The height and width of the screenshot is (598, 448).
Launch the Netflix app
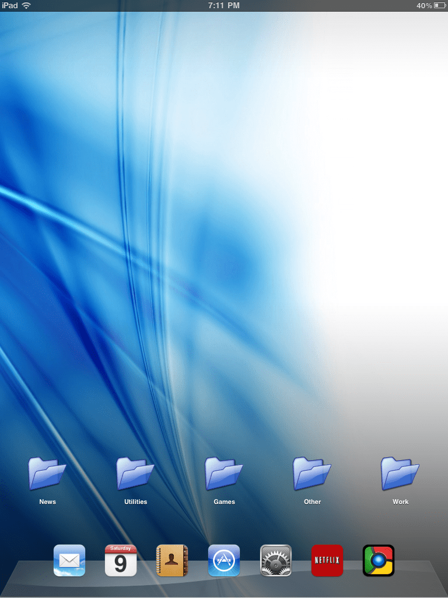[x=327, y=560]
